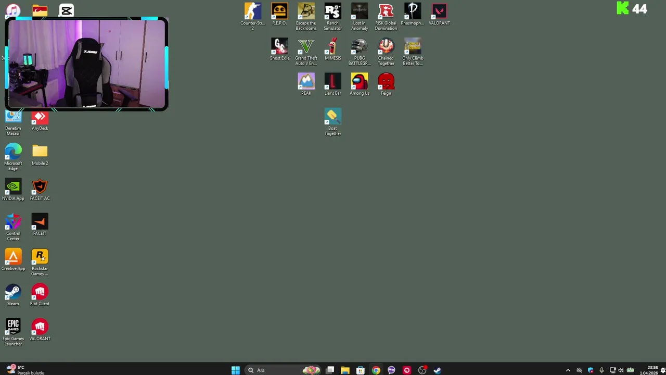The image size is (666, 375).
Task: Launch the Ranch Simulator shortcut
Action: coord(333,16)
